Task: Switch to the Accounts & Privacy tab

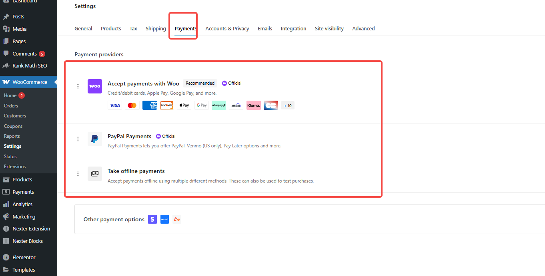Action: 227,28
